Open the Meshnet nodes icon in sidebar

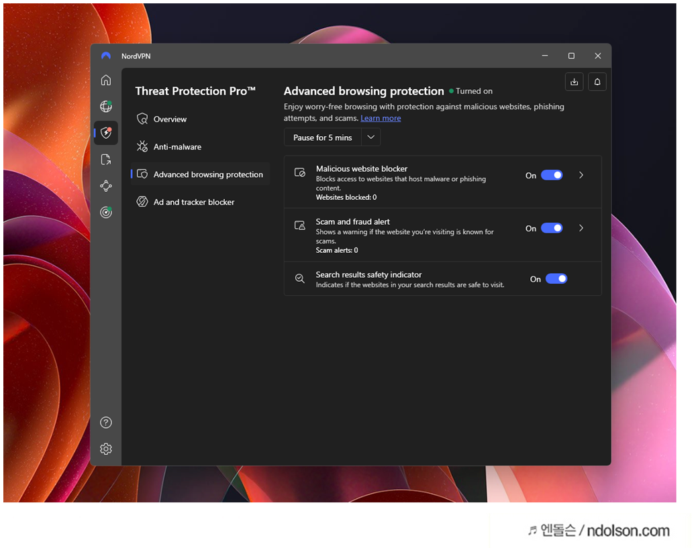click(106, 186)
